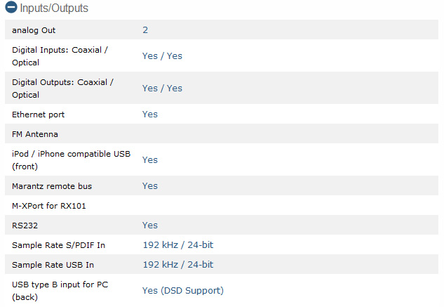Select the analog Out value 2
The image size is (444, 307).
click(145, 30)
